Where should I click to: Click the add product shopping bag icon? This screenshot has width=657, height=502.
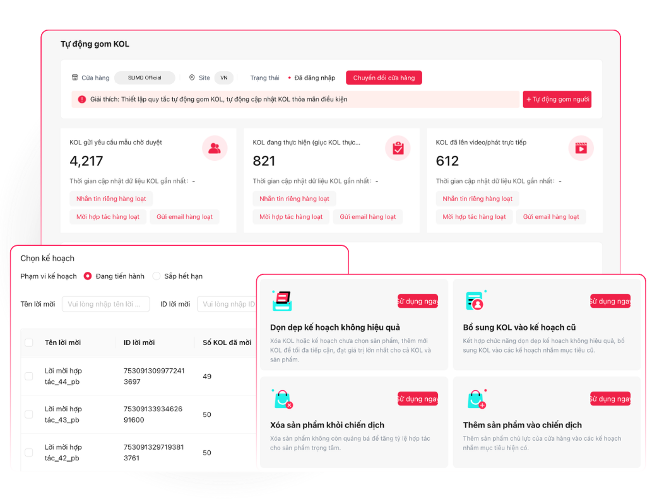(475, 399)
